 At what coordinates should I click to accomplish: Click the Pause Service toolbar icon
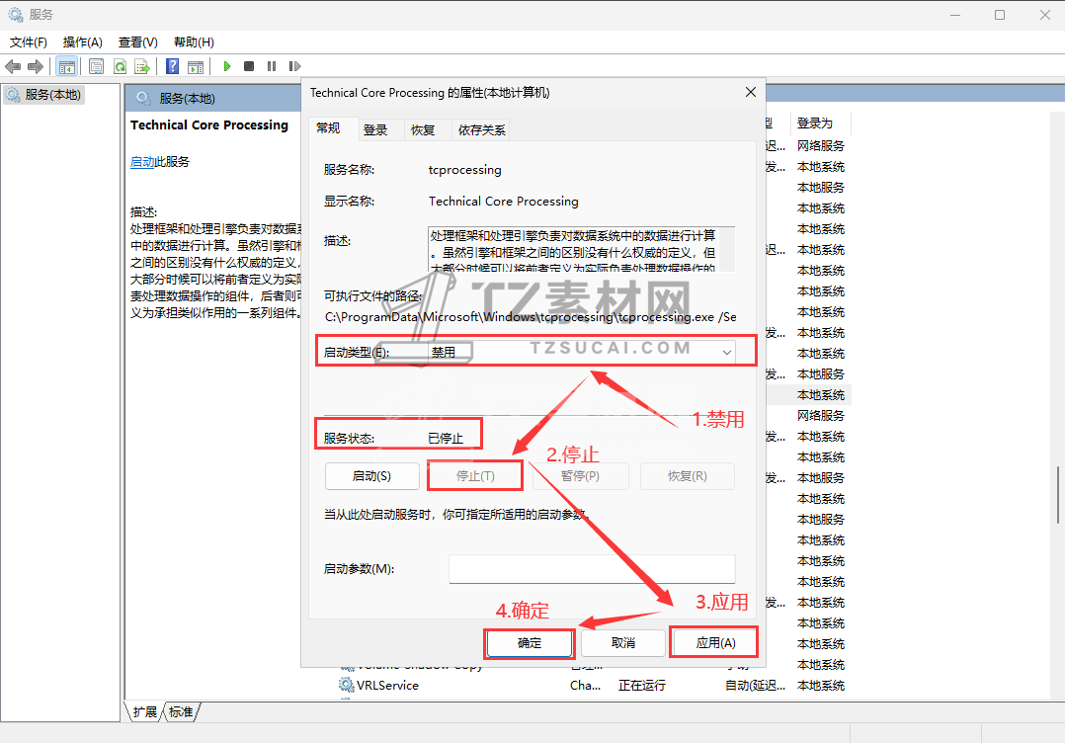[272, 66]
